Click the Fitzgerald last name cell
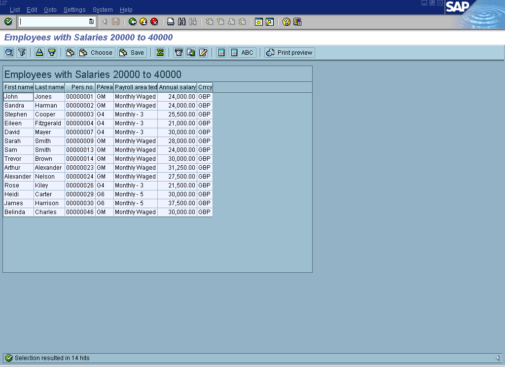Viewport: 505px width, 367px height. (x=49, y=123)
